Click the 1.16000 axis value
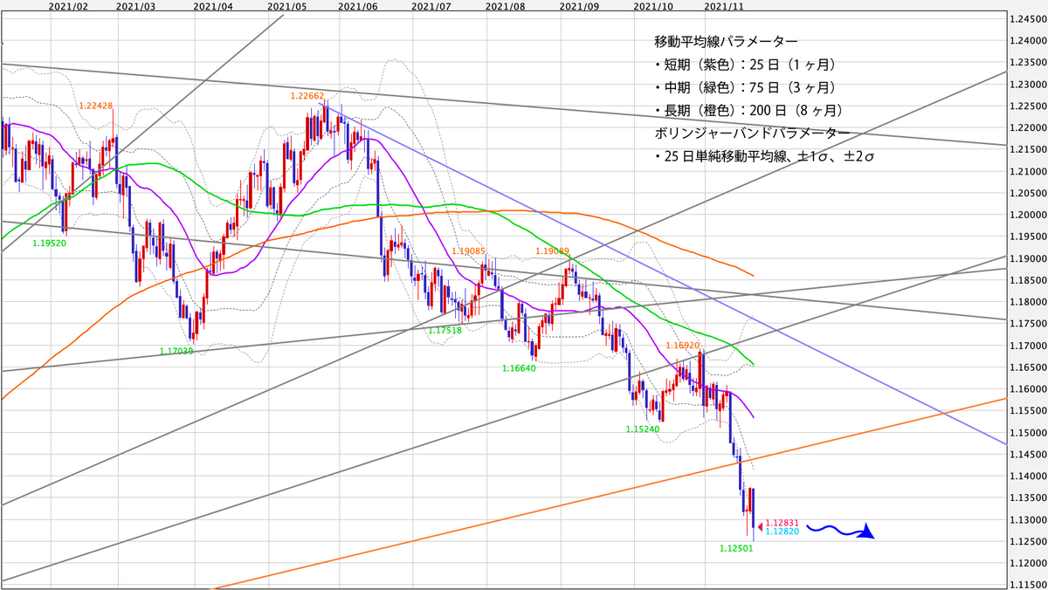 click(1027, 389)
